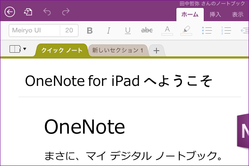Toggle italic formatting
Image resolution: width=249 pixels, height=166 pixels.
click(109, 30)
